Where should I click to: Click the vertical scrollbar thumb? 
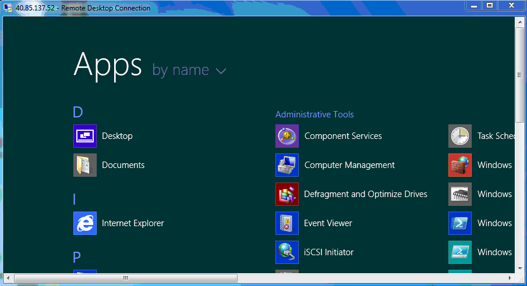point(519,75)
